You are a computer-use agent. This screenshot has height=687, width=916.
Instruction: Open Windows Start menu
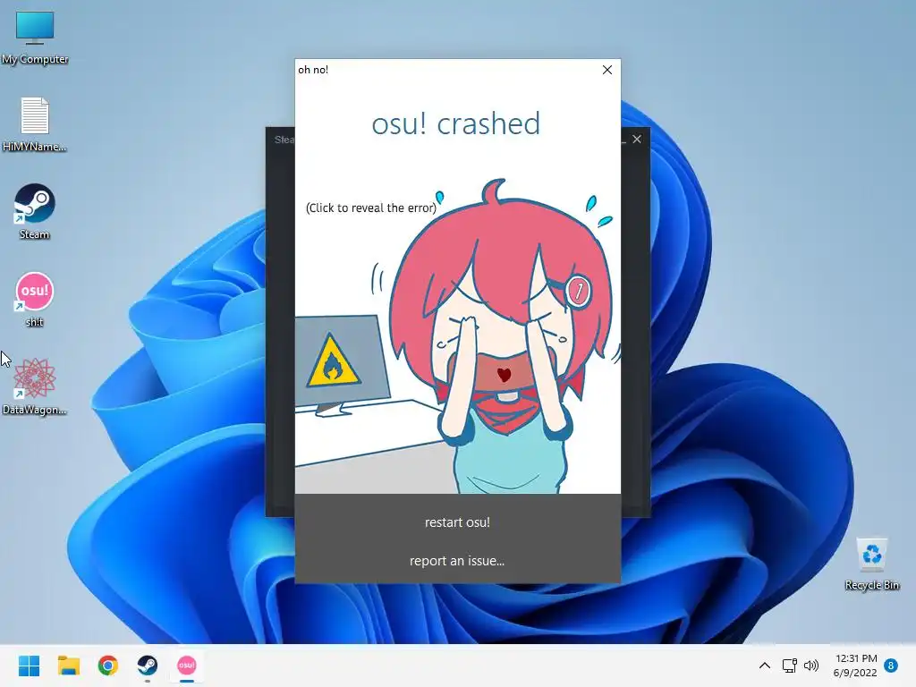(x=29, y=666)
